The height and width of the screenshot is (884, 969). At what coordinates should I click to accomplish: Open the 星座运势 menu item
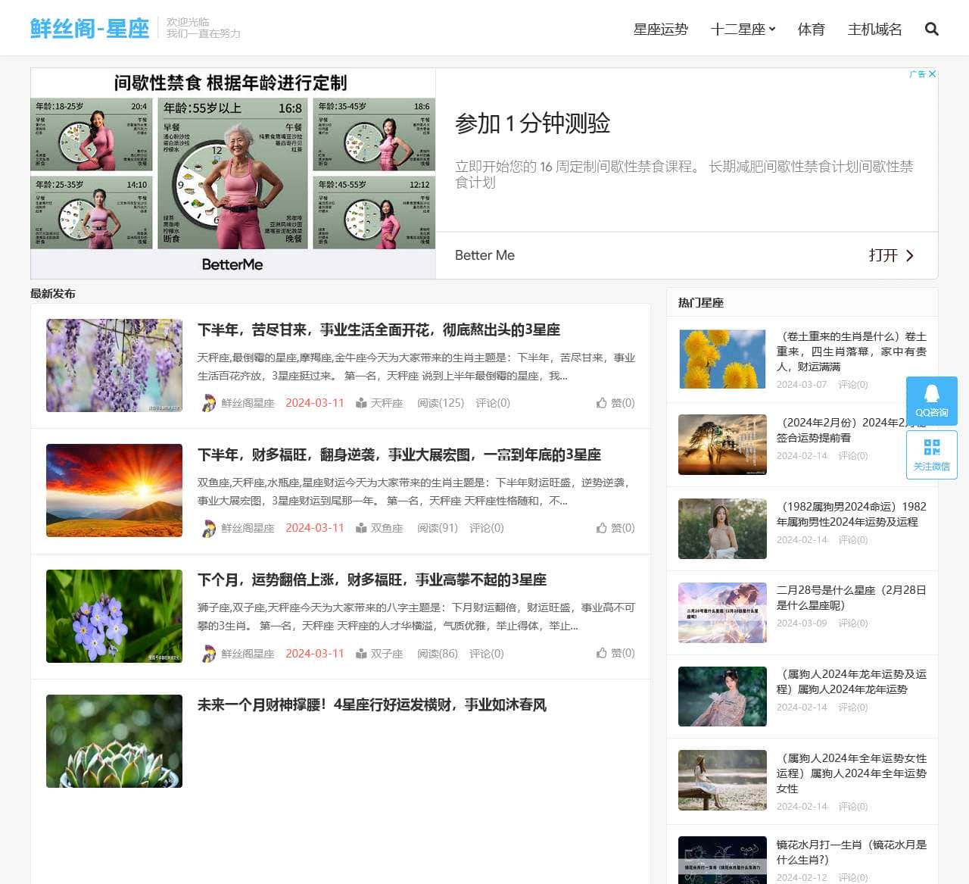tap(661, 29)
